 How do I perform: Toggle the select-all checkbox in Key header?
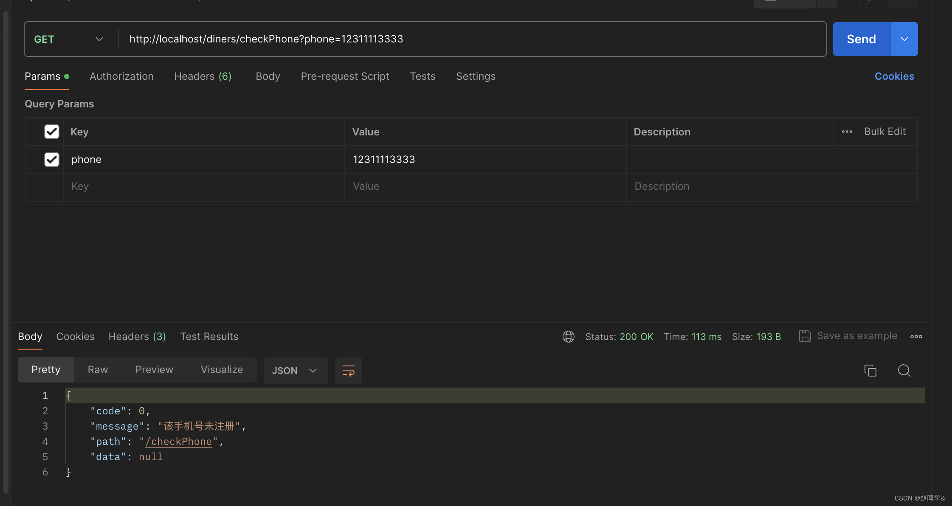point(52,132)
